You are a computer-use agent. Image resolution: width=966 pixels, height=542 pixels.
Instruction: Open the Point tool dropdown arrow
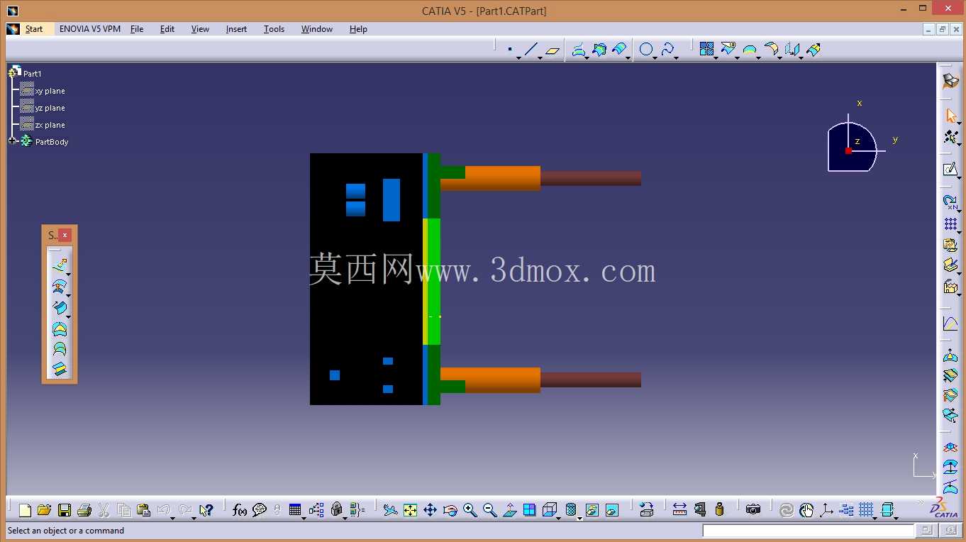click(518, 57)
